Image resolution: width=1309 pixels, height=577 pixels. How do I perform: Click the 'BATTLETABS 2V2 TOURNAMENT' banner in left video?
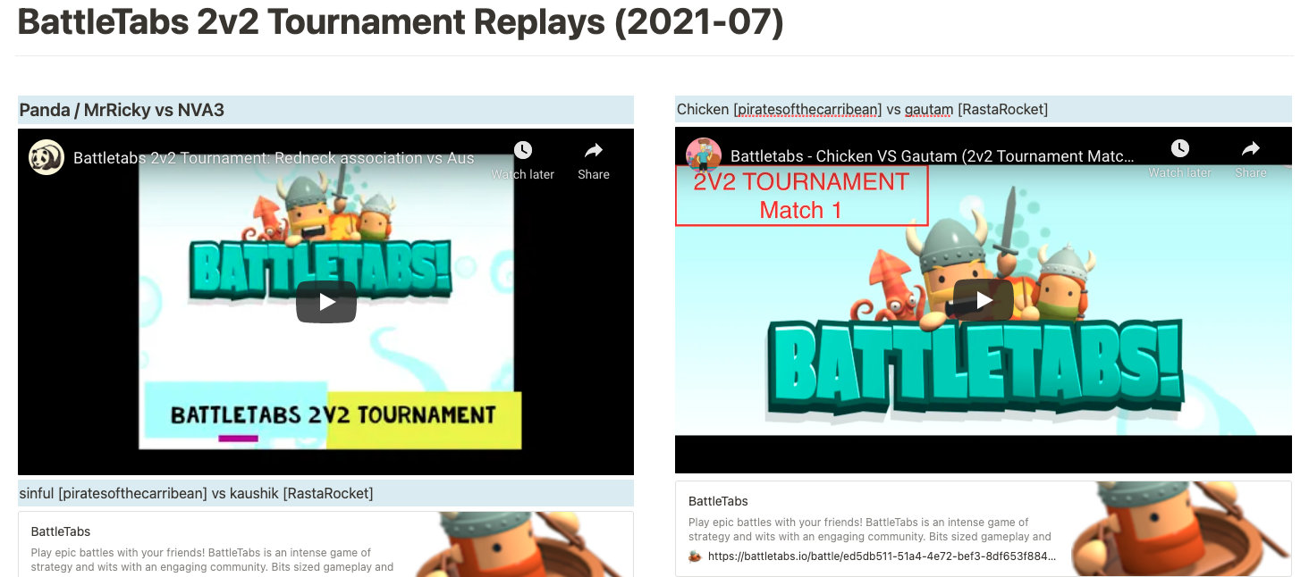pos(333,415)
